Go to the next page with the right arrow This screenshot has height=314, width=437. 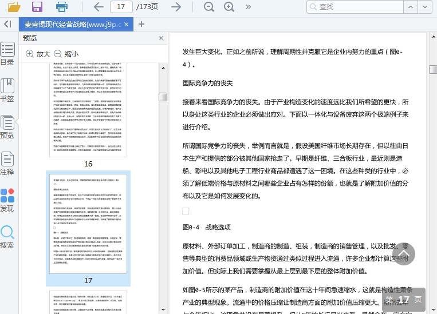[176, 7]
